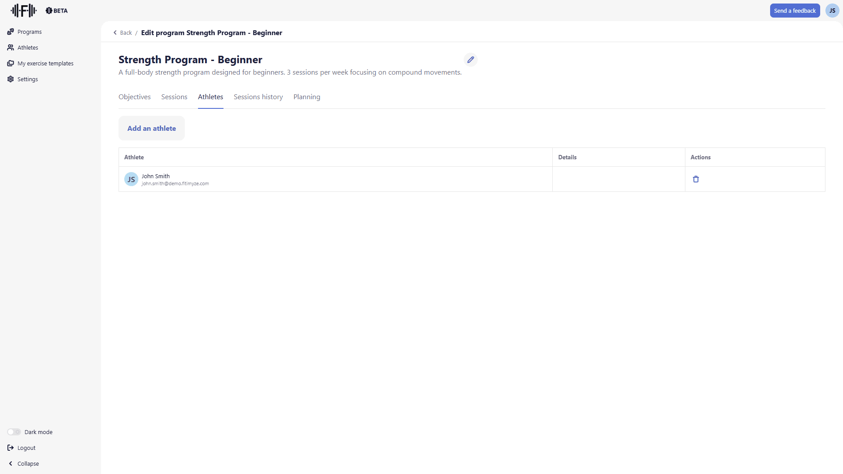Delete John Smith with trash icon

click(695, 179)
